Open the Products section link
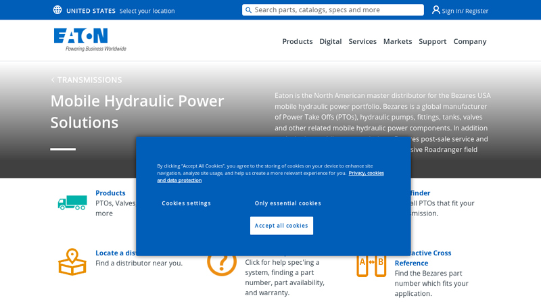This screenshot has width=541, height=304. [110, 193]
